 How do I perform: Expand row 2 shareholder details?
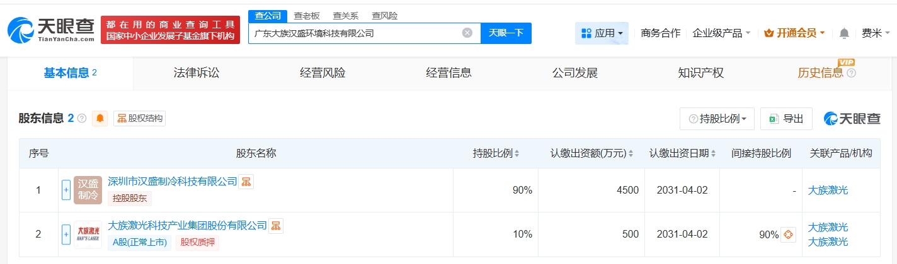tap(66, 234)
